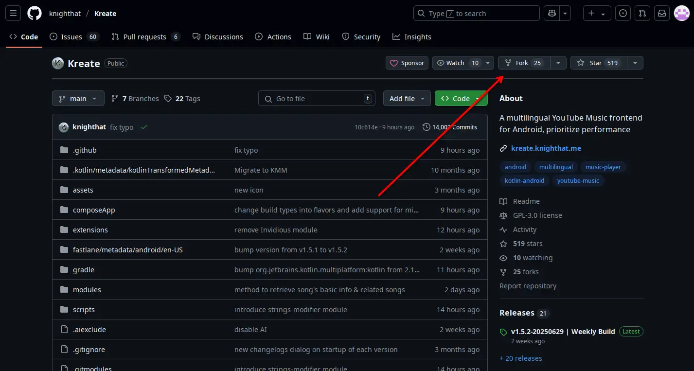Star the Kreate repository

599,63
